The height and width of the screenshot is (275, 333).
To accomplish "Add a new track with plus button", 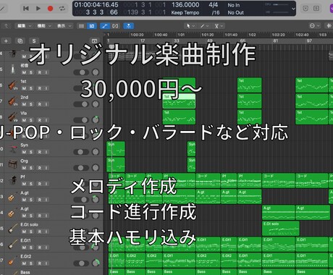I will 6,41.
